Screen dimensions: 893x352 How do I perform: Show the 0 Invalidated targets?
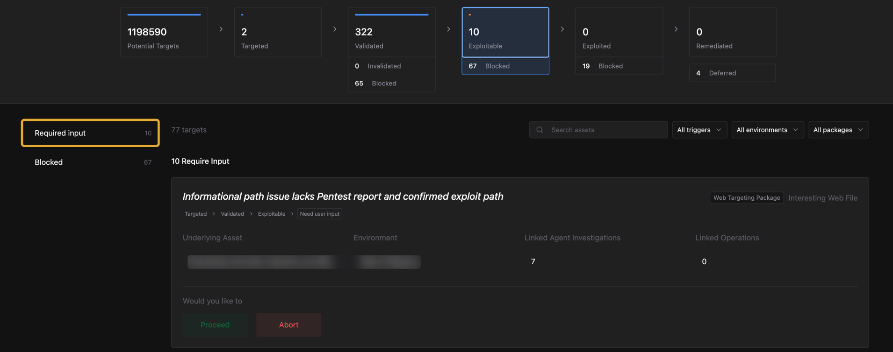pyautogui.click(x=392, y=66)
